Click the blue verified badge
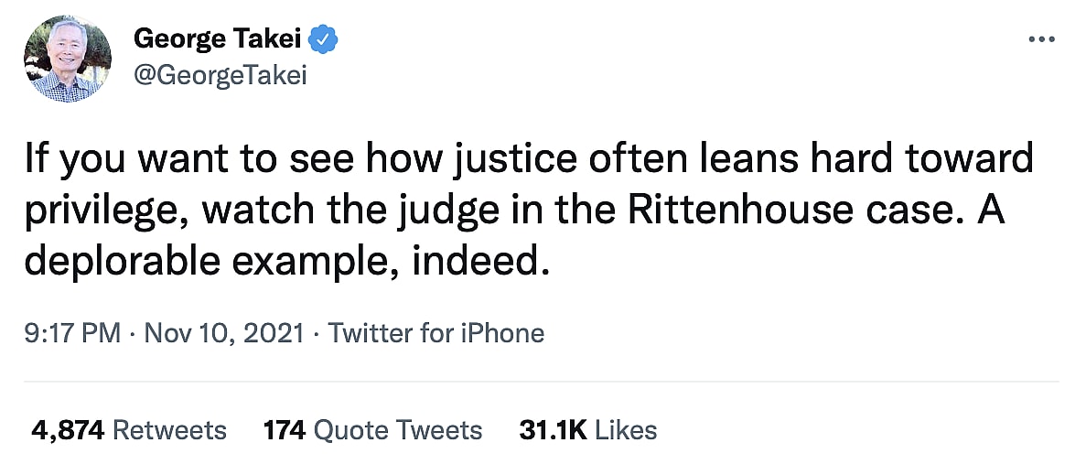Screen dimensions: 1086x475 pos(325,38)
